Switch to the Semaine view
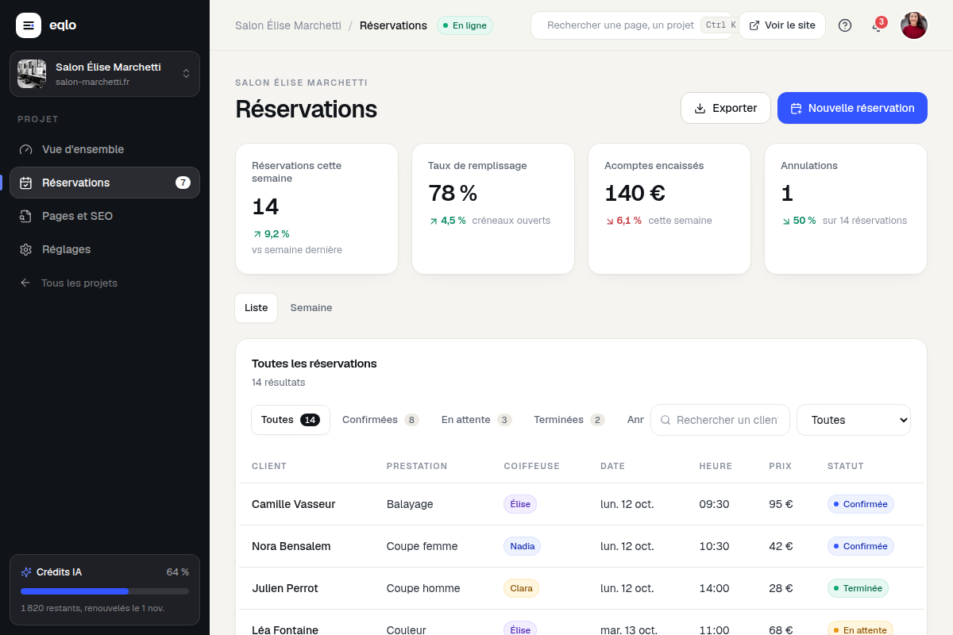Image resolution: width=953 pixels, height=635 pixels. coord(311,308)
